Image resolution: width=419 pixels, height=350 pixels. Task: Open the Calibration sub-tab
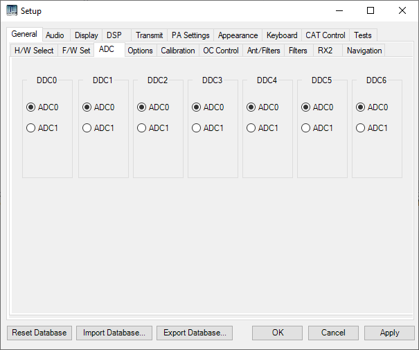click(x=178, y=51)
